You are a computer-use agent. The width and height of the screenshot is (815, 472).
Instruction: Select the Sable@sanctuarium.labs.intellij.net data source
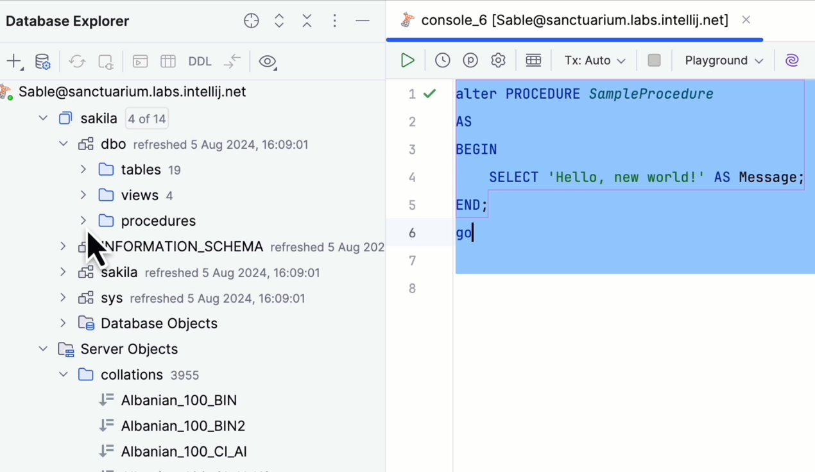tap(132, 92)
